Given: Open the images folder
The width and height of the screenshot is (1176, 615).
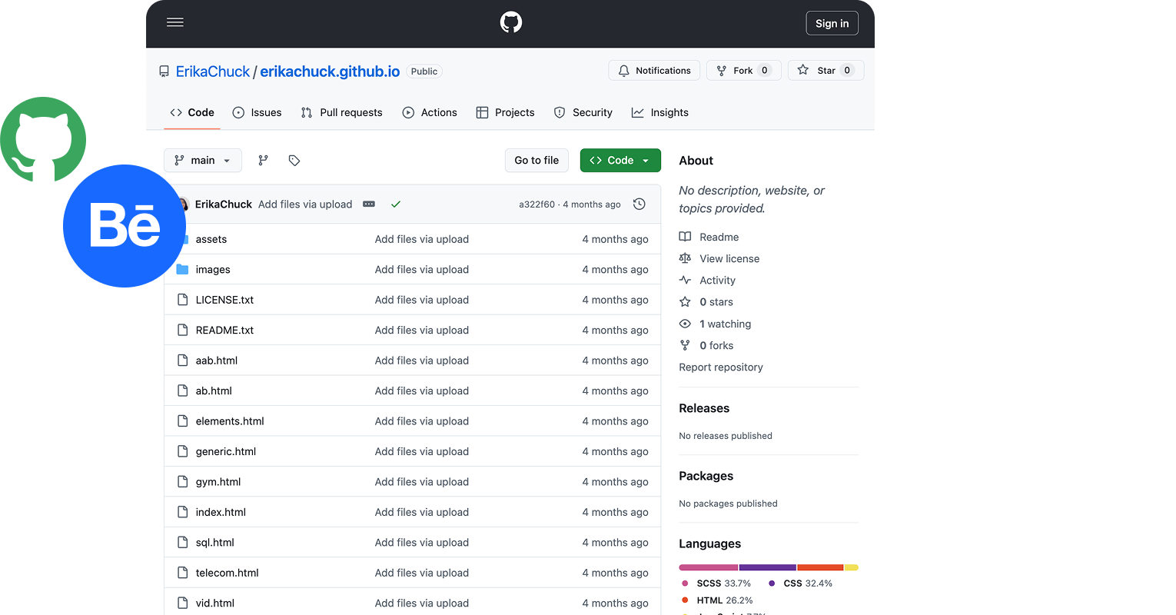Looking at the screenshot, I should [x=213, y=270].
